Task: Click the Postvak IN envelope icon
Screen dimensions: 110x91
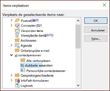Action: tap(17, 20)
